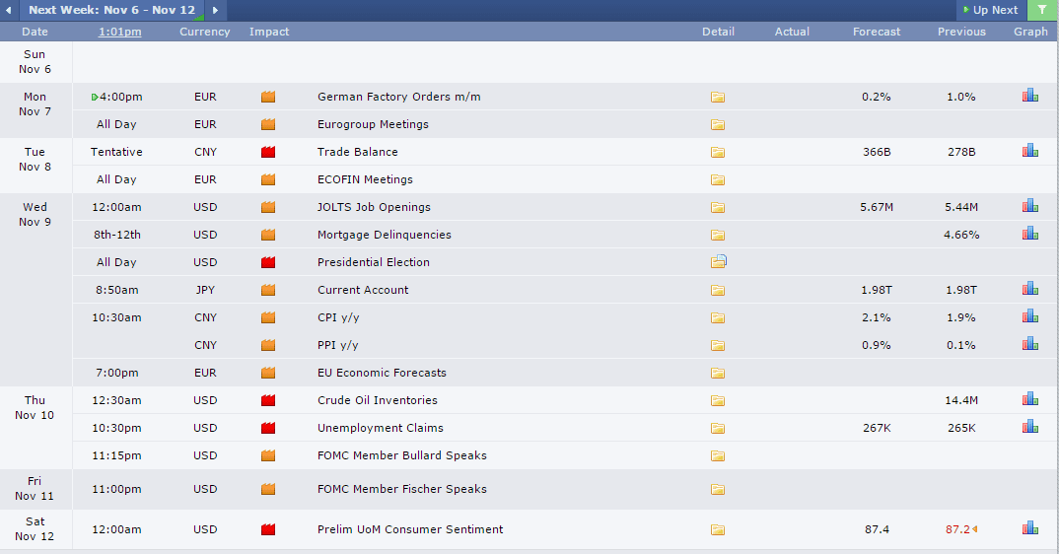
Task: Click the 267K forecast value
Action: [x=877, y=429]
